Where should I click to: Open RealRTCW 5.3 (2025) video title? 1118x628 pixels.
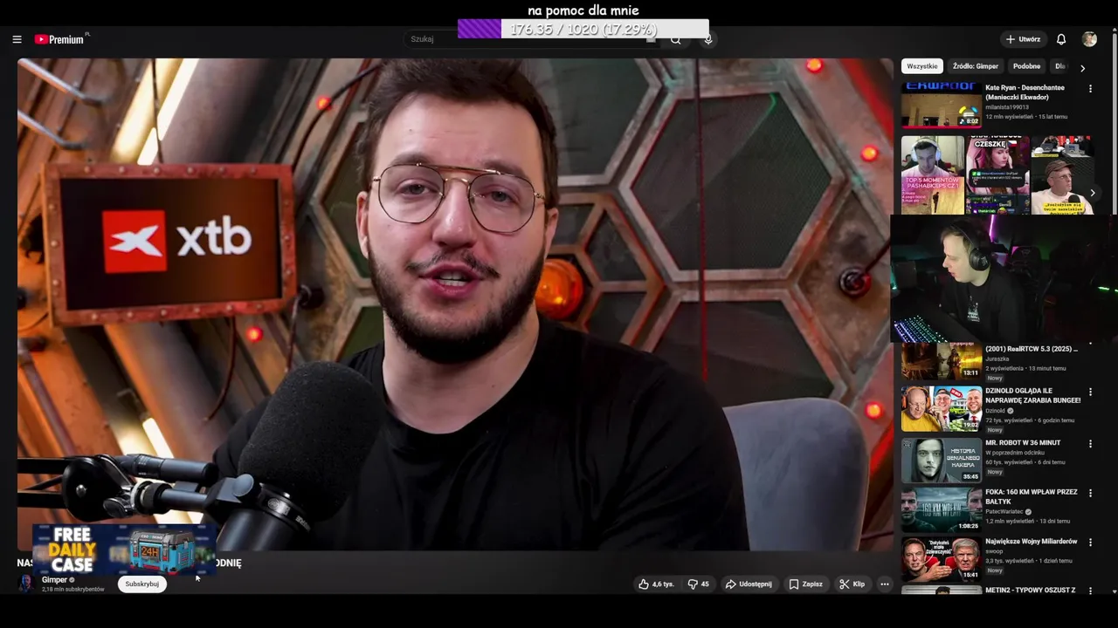pyautogui.click(x=1032, y=349)
